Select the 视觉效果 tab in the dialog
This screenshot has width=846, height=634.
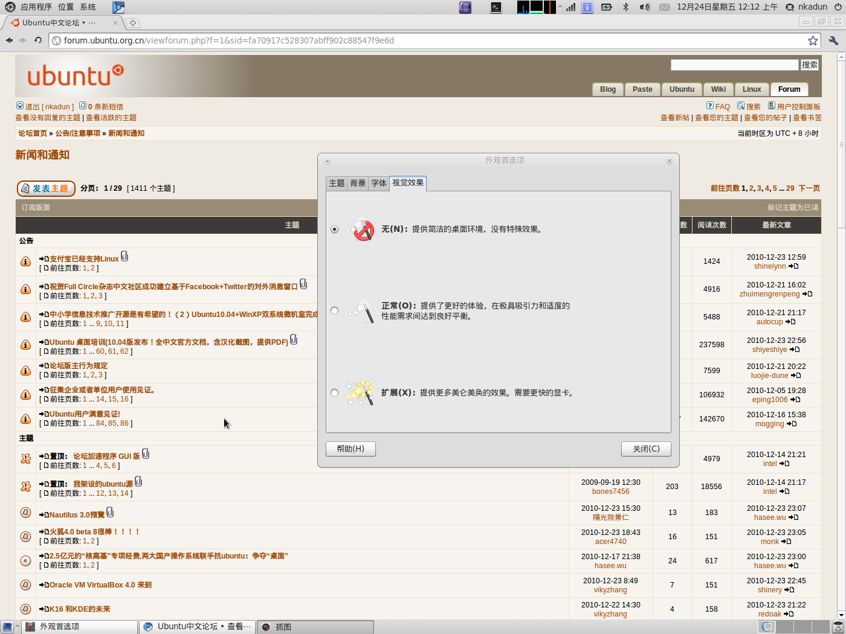coord(408,183)
